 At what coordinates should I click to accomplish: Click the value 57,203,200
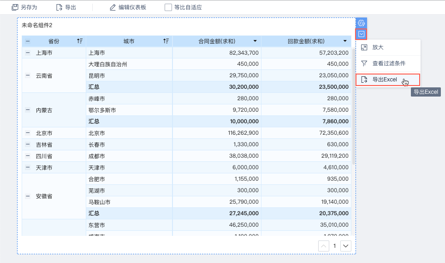334,53
